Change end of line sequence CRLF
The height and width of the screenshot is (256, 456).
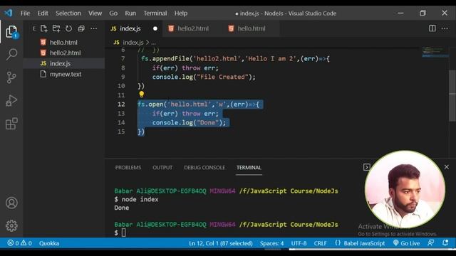(x=320, y=243)
